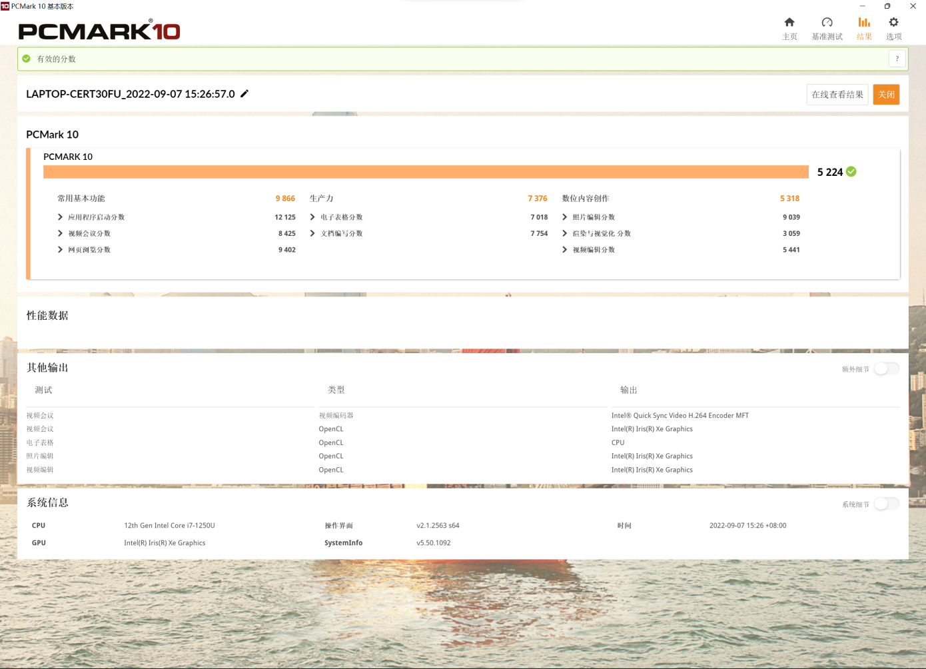
Task: Click the orange PCMARK 10 score bar
Action: click(426, 172)
